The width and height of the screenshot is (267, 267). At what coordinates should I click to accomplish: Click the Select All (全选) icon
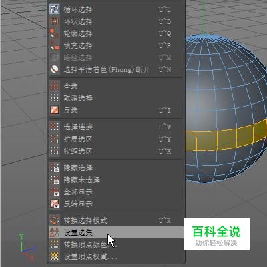point(55,86)
